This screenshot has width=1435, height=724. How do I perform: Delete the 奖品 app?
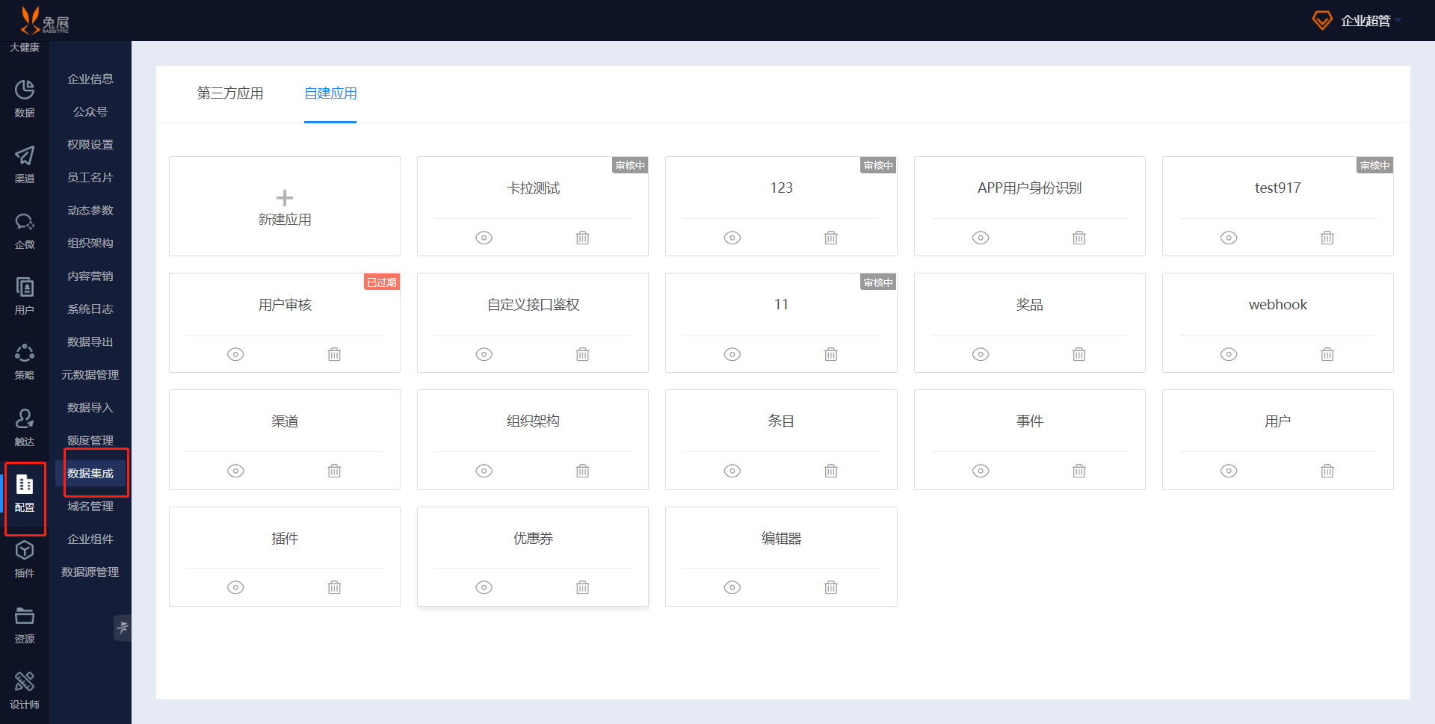(1079, 354)
